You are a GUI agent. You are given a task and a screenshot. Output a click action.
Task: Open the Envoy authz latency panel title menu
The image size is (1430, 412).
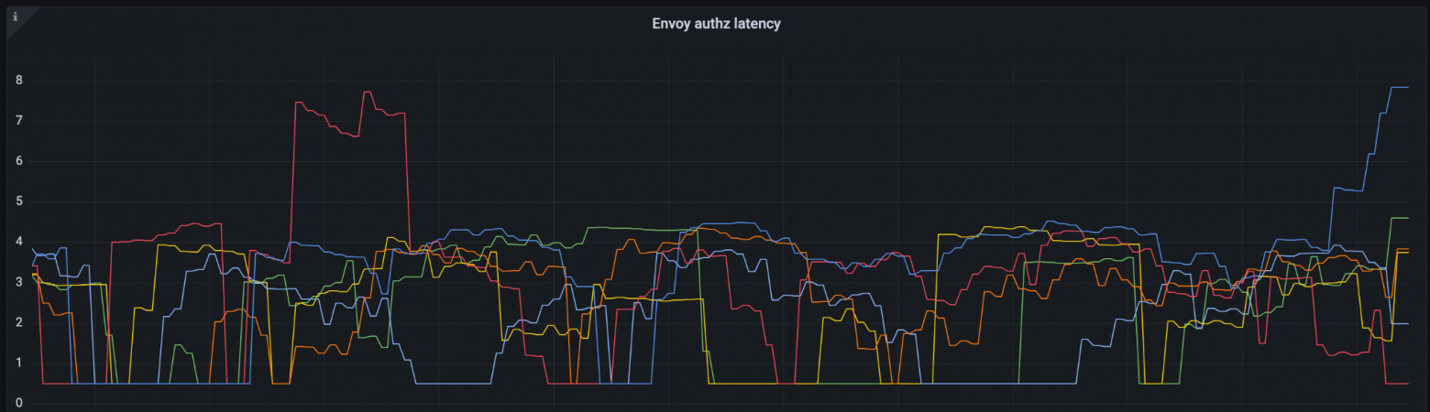pos(716,24)
